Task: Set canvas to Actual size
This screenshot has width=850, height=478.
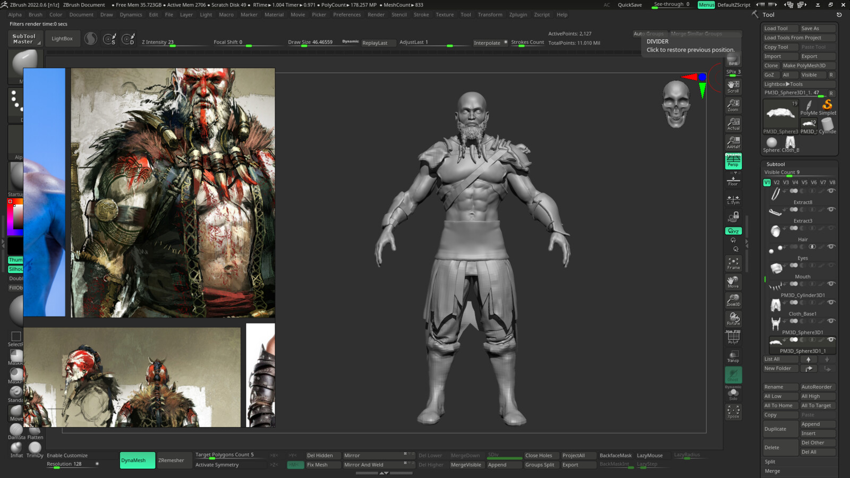Action: (733, 124)
